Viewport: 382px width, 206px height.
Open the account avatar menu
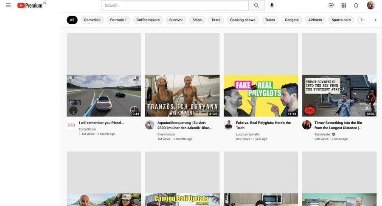pos(371,6)
